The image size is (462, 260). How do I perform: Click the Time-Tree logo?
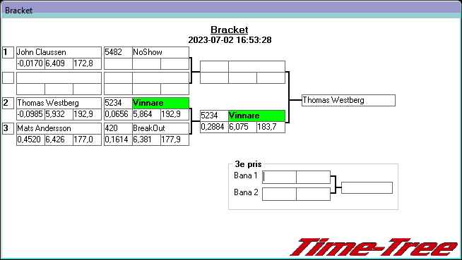tap(374, 247)
